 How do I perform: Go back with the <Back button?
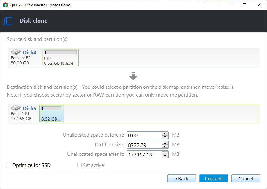tap(182, 178)
